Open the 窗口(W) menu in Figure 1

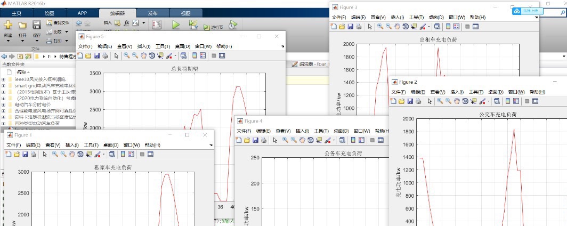(132, 144)
